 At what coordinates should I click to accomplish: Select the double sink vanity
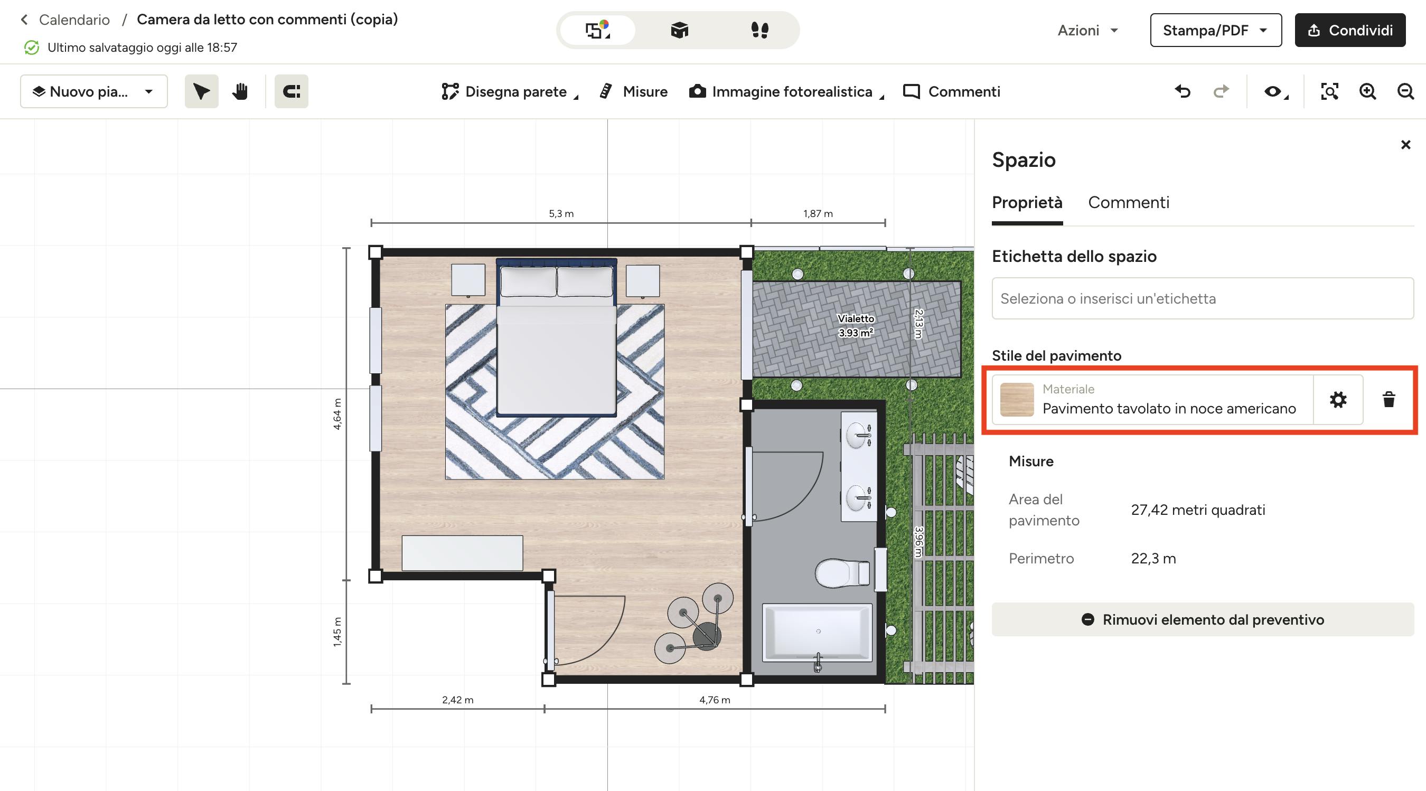click(859, 466)
